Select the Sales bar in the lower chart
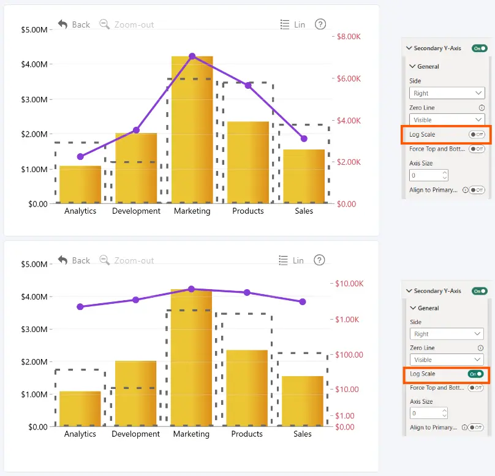This screenshot has height=476, width=495. [x=303, y=401]
